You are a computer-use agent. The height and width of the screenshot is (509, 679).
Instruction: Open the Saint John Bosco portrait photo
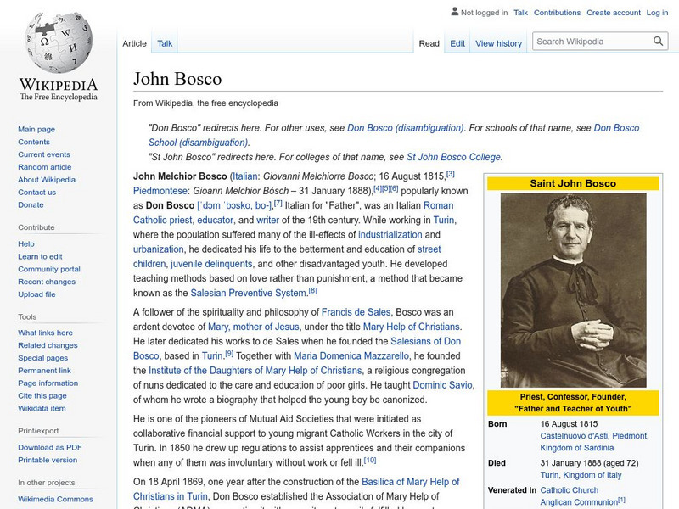(574, 290)
